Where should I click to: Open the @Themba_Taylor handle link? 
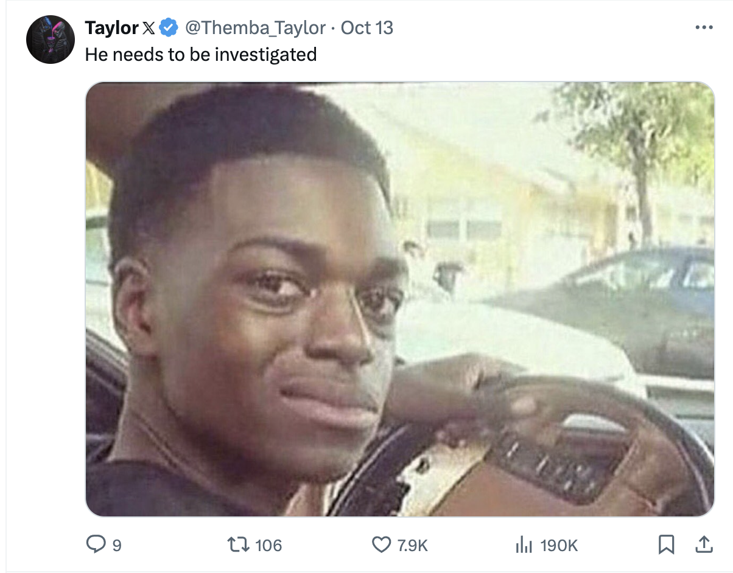point(255,28)
